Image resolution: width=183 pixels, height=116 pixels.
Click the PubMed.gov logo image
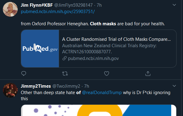(x=40, y=48)
